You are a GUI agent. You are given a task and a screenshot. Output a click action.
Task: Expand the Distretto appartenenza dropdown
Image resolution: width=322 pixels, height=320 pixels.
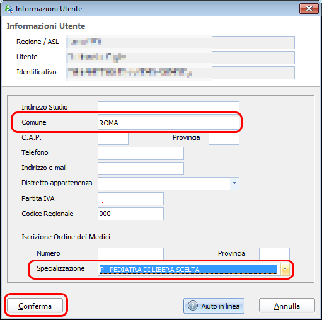[x=234, y=183]
